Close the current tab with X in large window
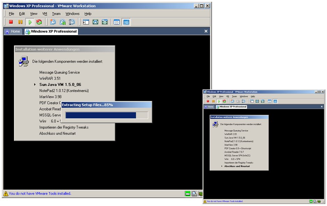 coord(206,31)
